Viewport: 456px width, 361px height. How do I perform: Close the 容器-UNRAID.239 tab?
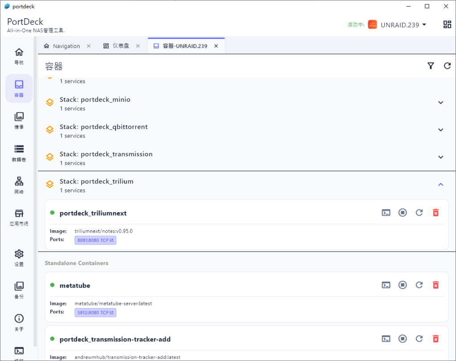(216, 46)
